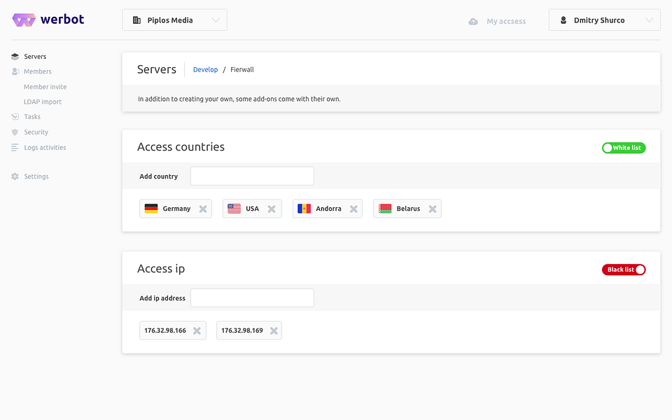Open Member invite in the sidebar
Image resolution: width=672 pixels, height=420 pixels.
tap(45, 87)
